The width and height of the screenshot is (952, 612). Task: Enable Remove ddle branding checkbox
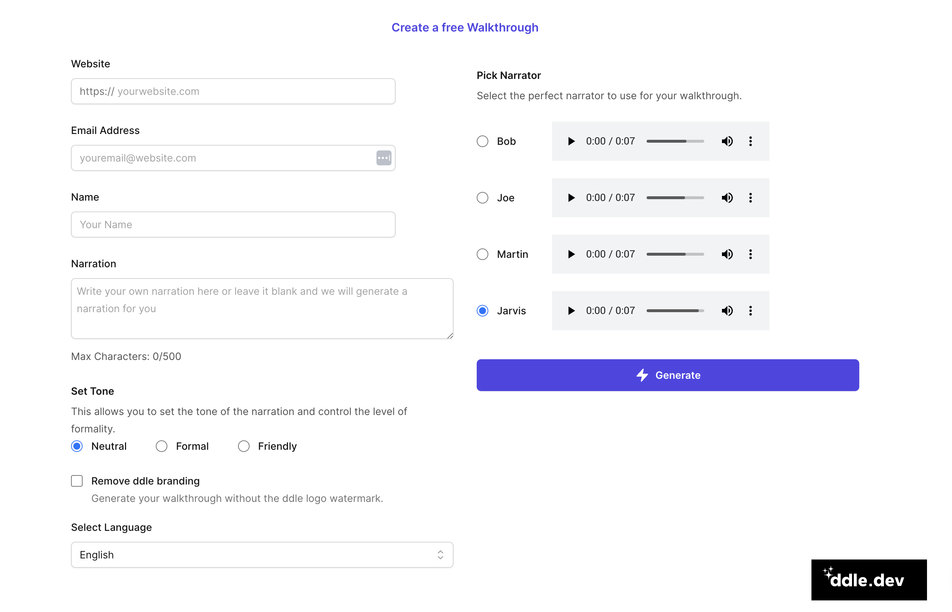pyautogui.click(x=77, y=481)
